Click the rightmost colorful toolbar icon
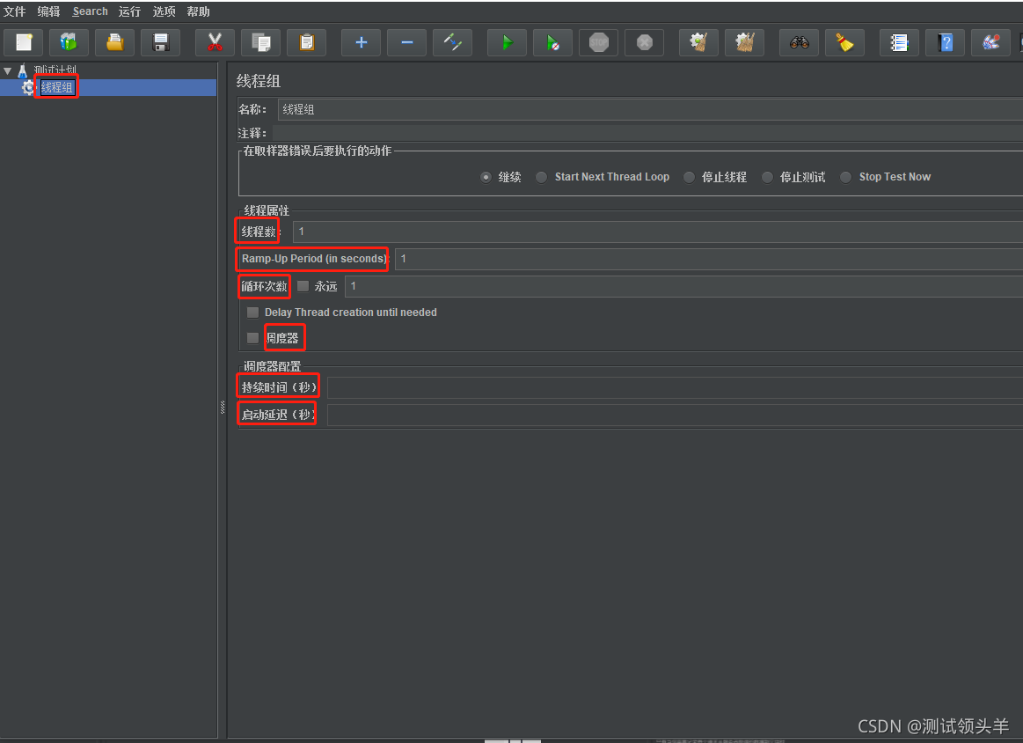This screenshot has height=743, width=1023. (x=990, y=42)
